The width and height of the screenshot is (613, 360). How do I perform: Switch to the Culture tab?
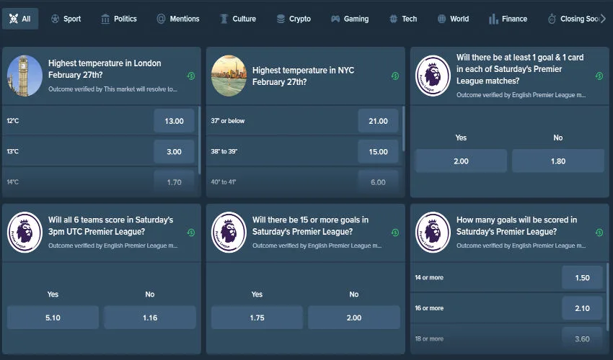238,19
